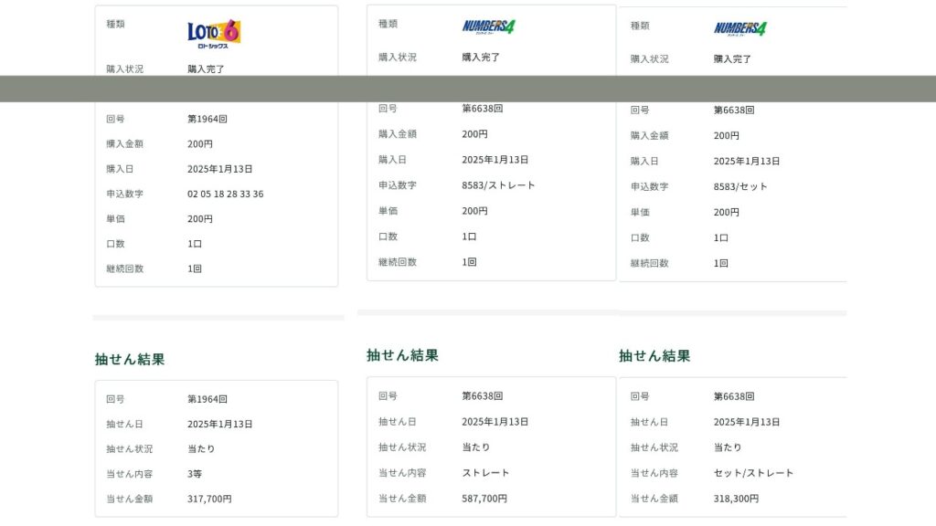Click 第1964回 in the Loto 6 purchase details

207,119
